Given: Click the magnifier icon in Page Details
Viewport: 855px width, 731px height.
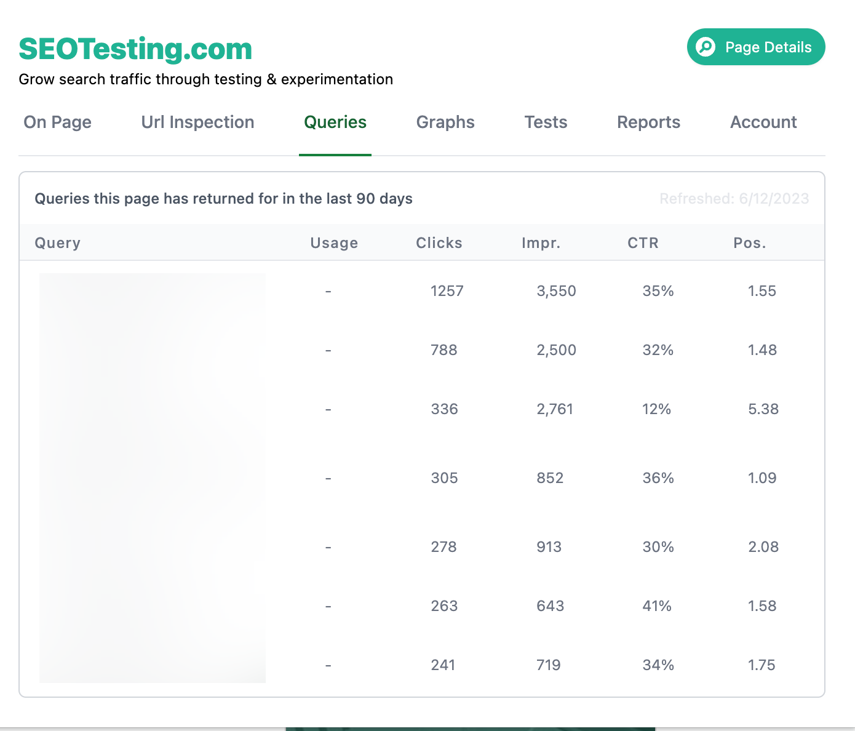Looking at the screenshot, I should coord(706,47).
